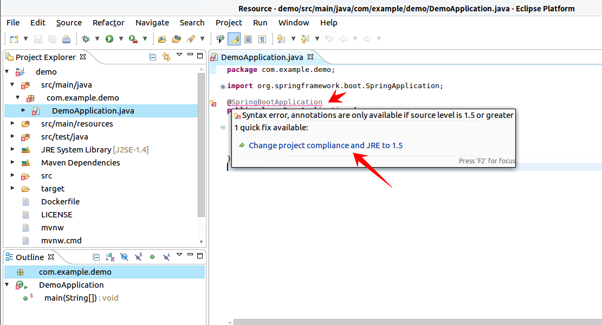Open the Search menu
The image size is (602, 325).
[x=192, y=23]
